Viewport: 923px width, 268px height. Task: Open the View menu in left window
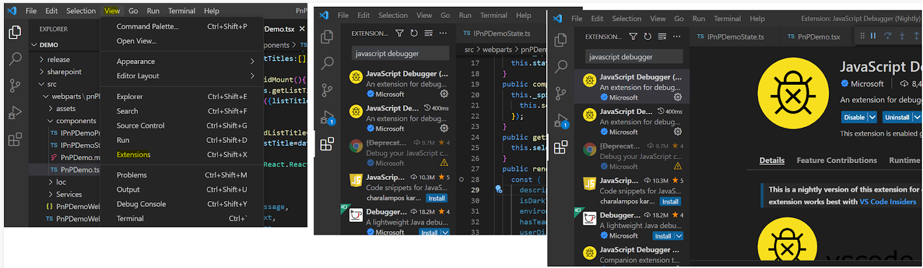112,10
